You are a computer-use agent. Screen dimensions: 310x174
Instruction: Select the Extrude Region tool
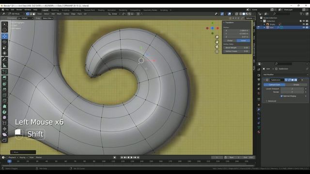4,78
